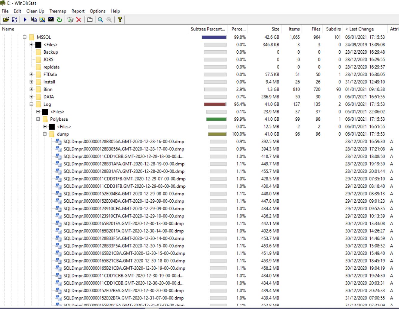Expand the DATA folder node

(x=31, y=97)
